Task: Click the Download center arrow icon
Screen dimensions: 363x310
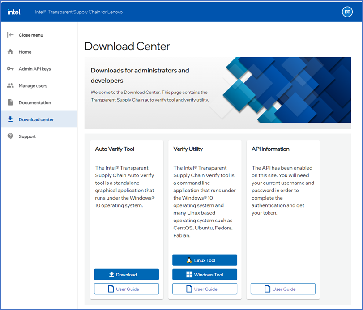Action: pos(10,119)
